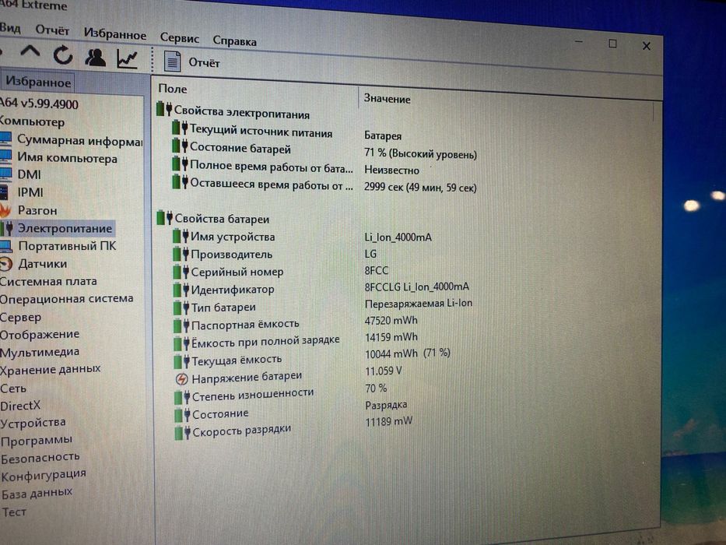The image size is (726, 545).
Task: Select Имя компьютера tree item
Action: point(67,158)
